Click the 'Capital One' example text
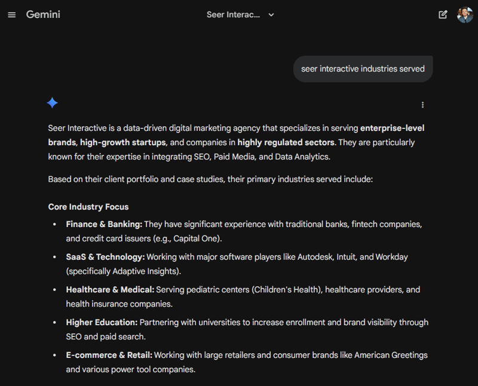 (x=198, y=239)
